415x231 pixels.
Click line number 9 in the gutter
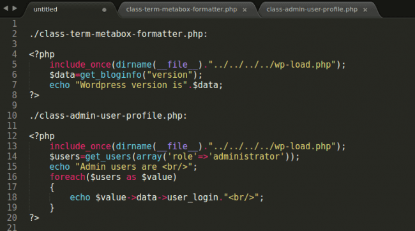point(14,105)
